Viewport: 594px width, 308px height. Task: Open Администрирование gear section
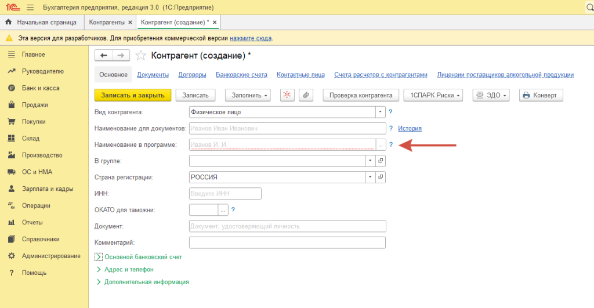pyautogui.click(x=51, y=256)
